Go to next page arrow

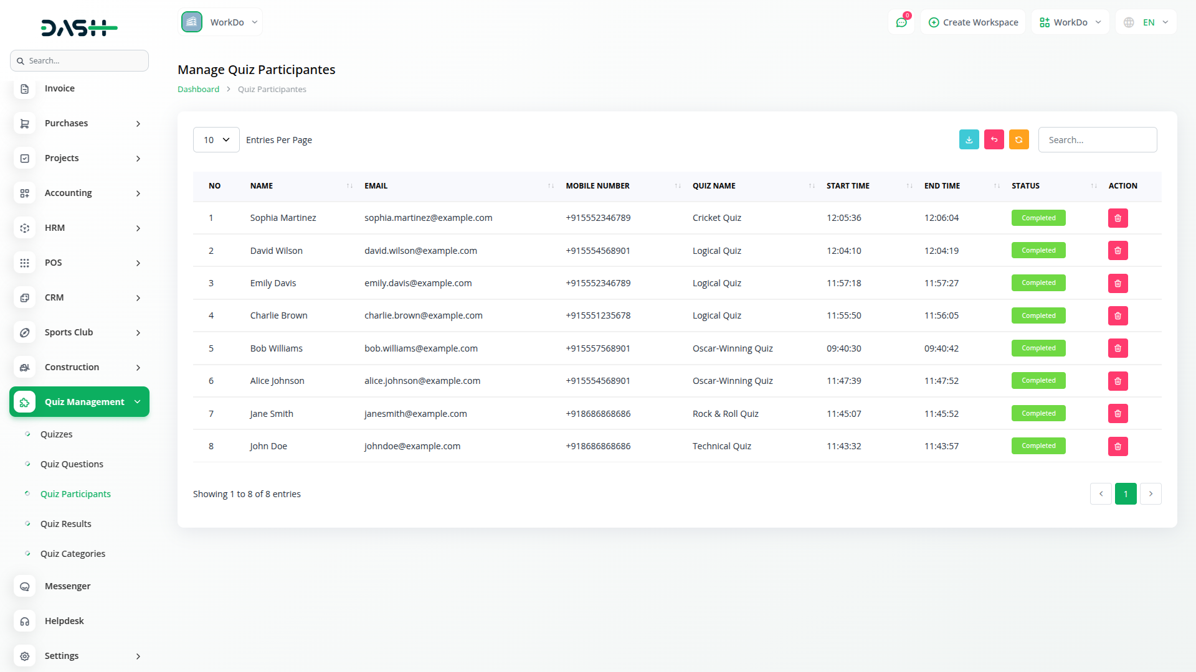point(1151,494)
